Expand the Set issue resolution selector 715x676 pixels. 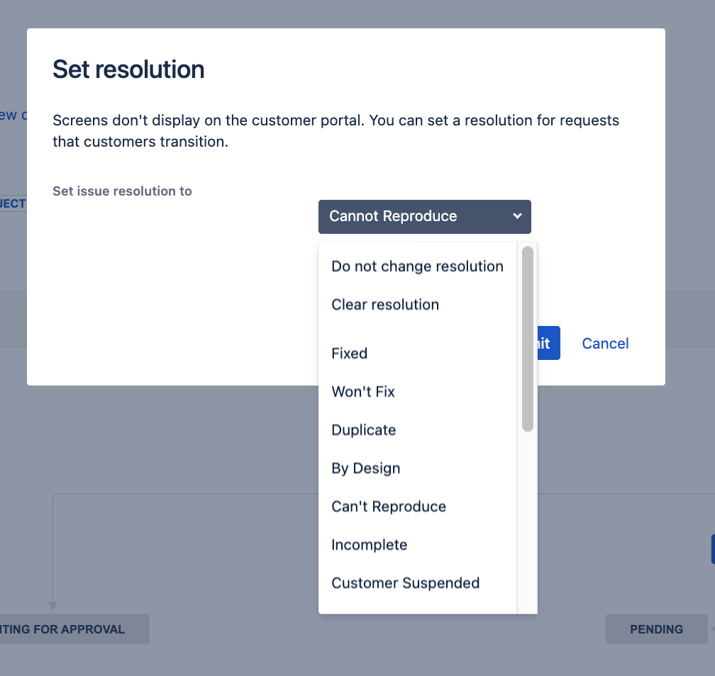pos(424,216)
